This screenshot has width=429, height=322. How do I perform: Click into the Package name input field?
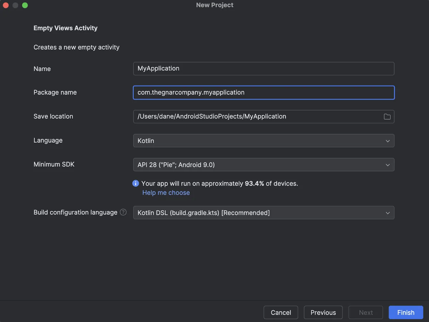pos(264,92)
